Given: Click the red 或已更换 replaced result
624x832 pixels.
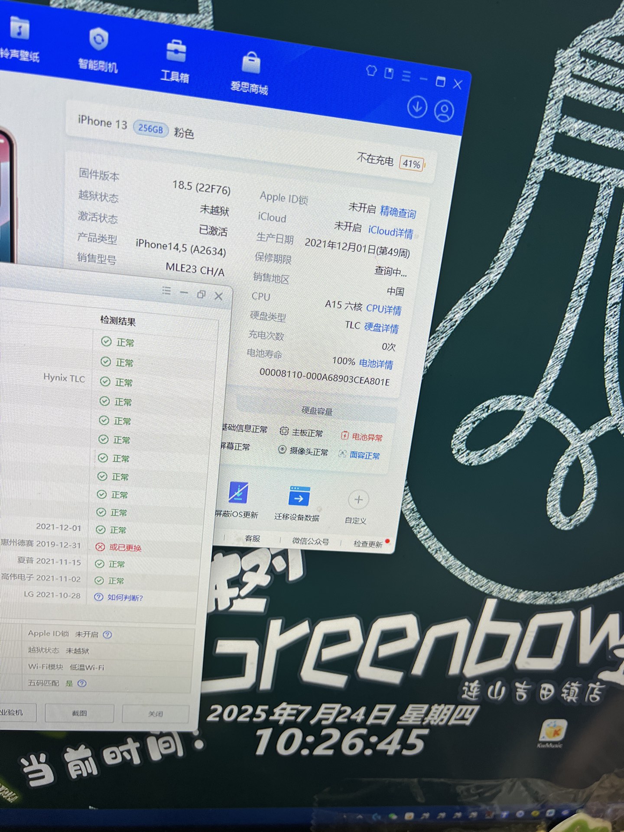Looking at the screenshot, I should [119, 547].
